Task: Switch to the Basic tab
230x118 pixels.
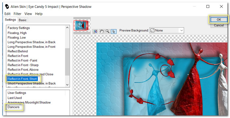Action: (23, 20)
